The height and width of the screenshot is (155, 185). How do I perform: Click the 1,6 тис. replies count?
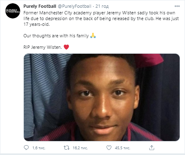(39, 148)
